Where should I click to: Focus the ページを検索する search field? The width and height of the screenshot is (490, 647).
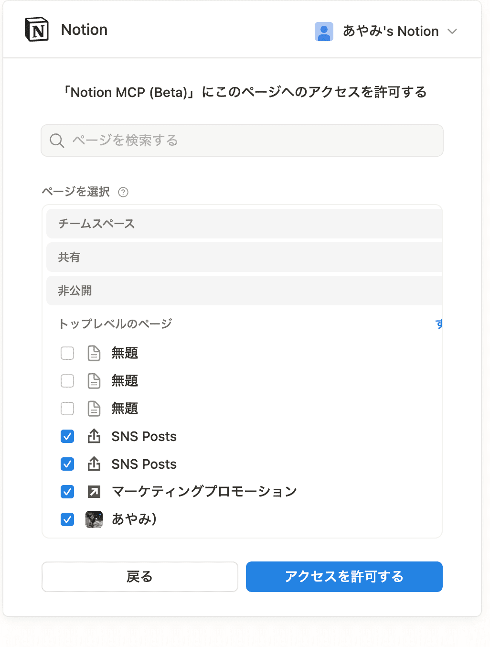(x=253, y=140)
